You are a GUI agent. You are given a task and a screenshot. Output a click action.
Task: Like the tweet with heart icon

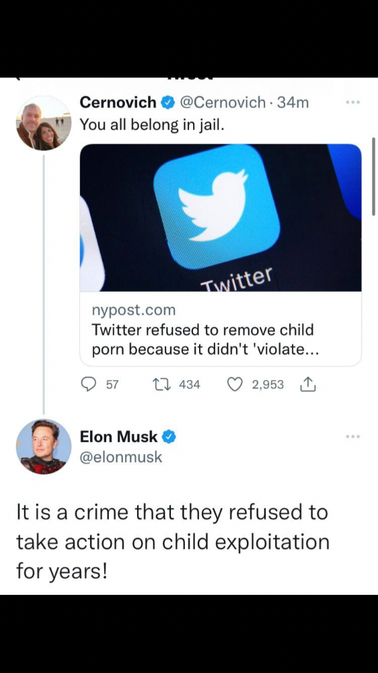235,385
